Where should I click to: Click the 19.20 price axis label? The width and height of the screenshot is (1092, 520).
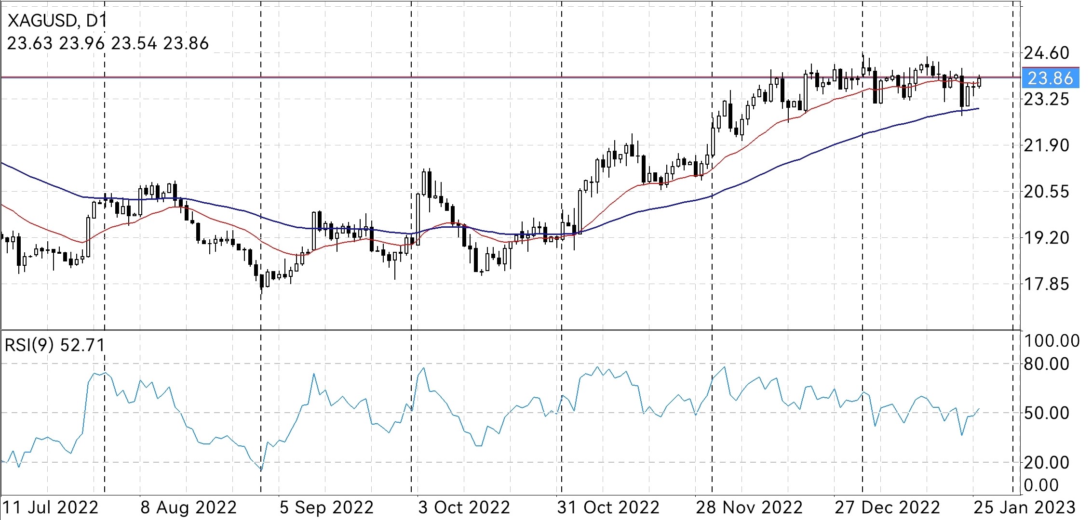point(1046,238)
